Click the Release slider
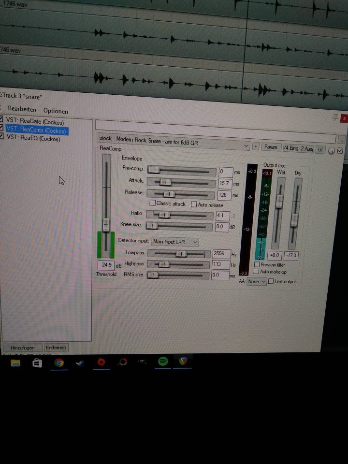Screen dimensions: 348x464 (x=180, y=194)
